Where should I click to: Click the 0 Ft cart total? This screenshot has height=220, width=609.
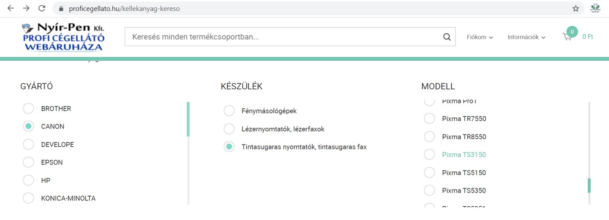pyautogui.click(x=588, y=37)
